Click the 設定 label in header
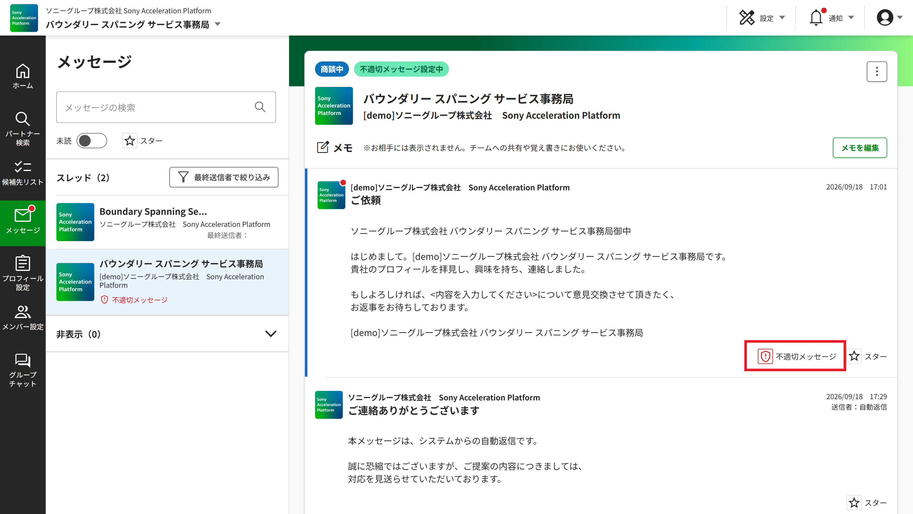This screenshot has width=913, height=514. coord(767,18)
